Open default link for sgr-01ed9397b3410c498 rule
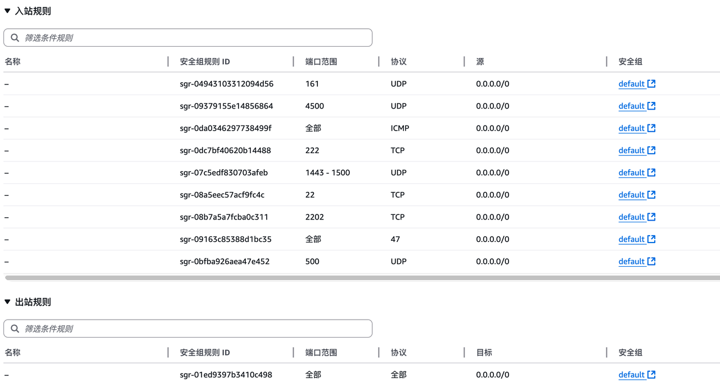The width and height of the screenshot is (720, 386). click(631, 375)
